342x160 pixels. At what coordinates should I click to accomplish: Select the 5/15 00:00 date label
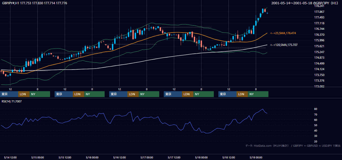(37, 157)
